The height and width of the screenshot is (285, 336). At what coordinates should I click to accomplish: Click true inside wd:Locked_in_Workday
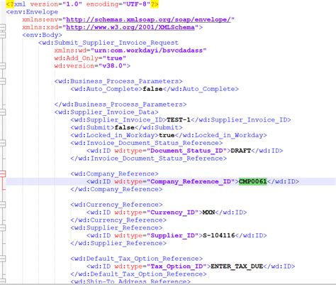(x=167, y=135)
